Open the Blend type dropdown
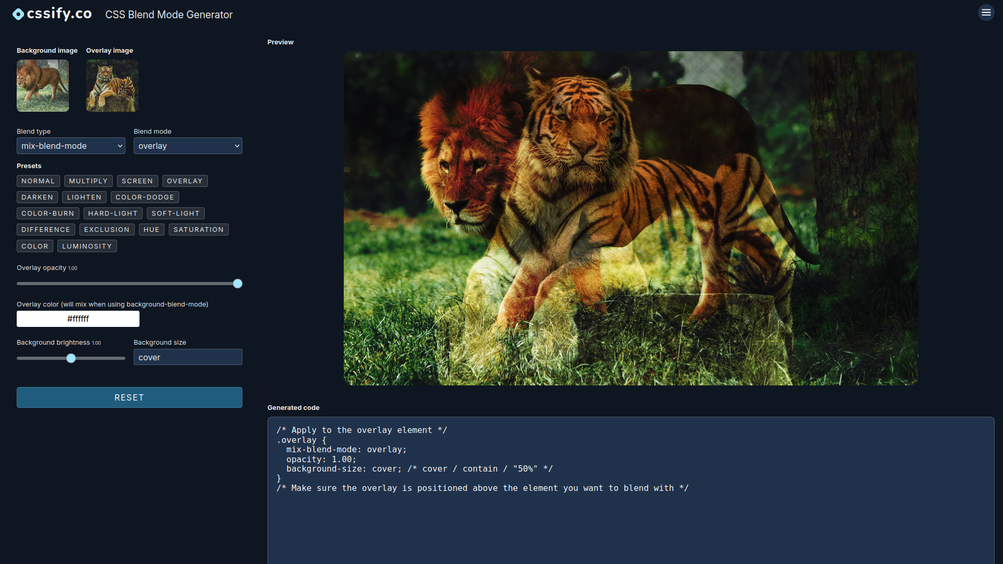1003x564 pixels. coord(71,146)
